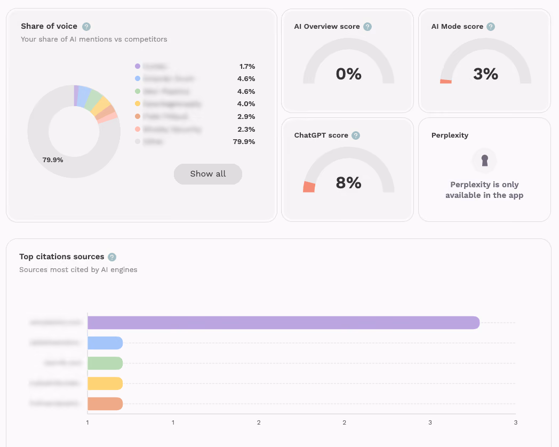Click the 2.9% share value
This screenshot has width=559, height=447.
[x=246, y=117]
